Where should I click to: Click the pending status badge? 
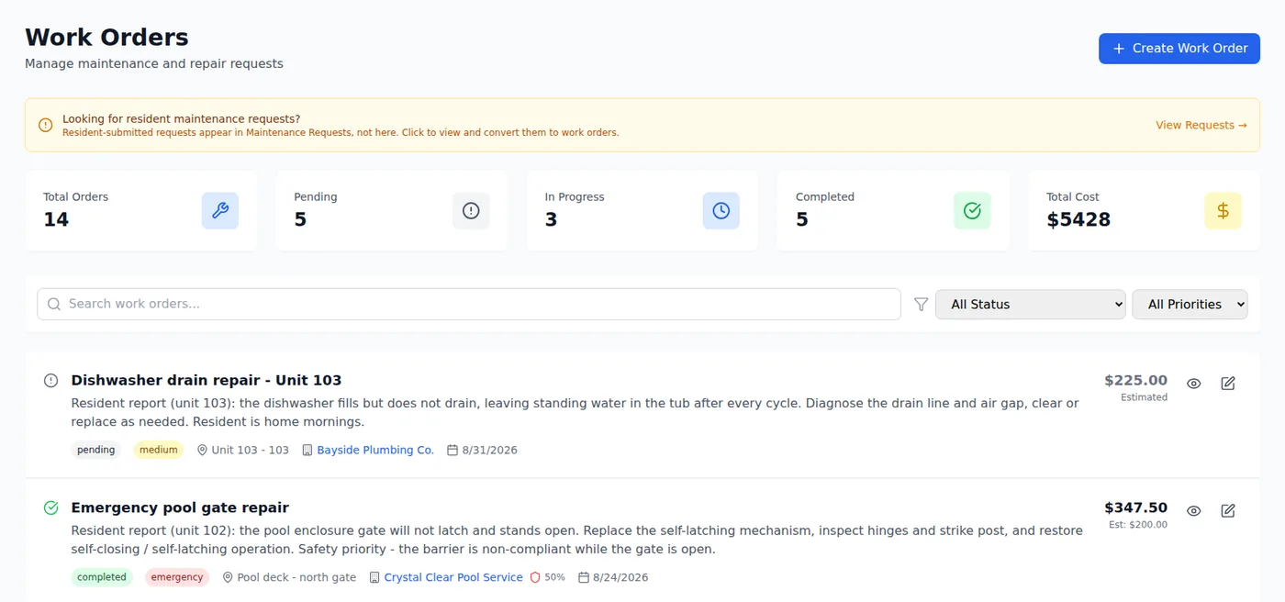click(x=96, y=451)
